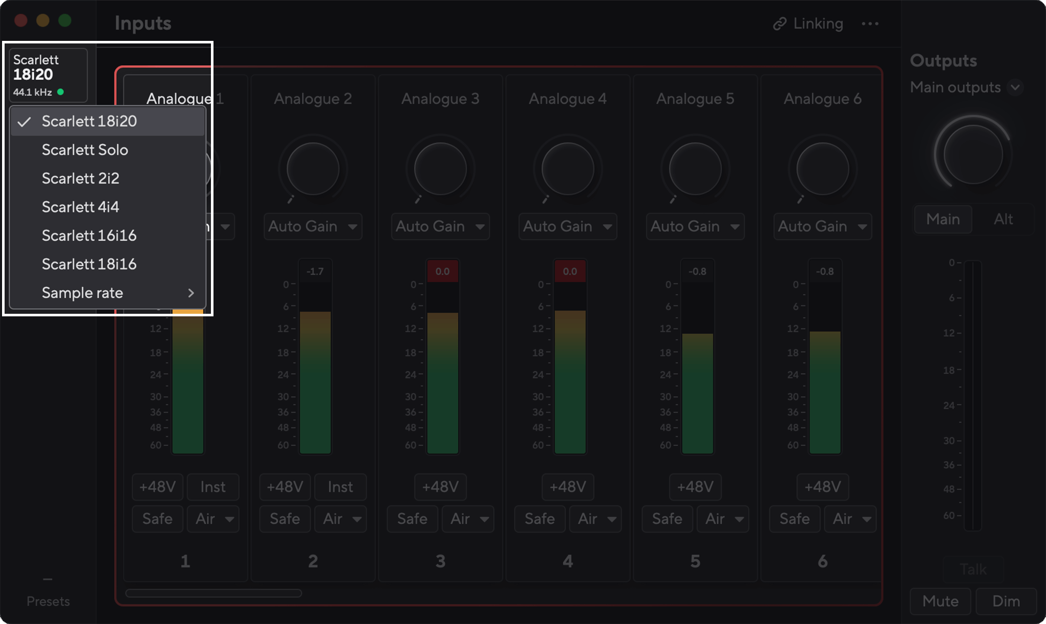Open Auto Gain dropdown for Analogue 6
1046x624 pixels.
(x=822, y=226)
